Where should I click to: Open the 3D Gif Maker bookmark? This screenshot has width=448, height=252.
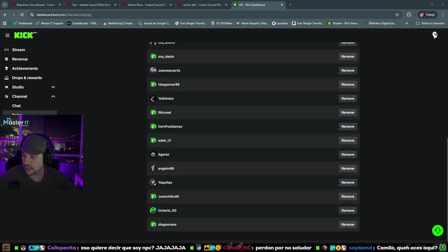(x=222, y=23)
